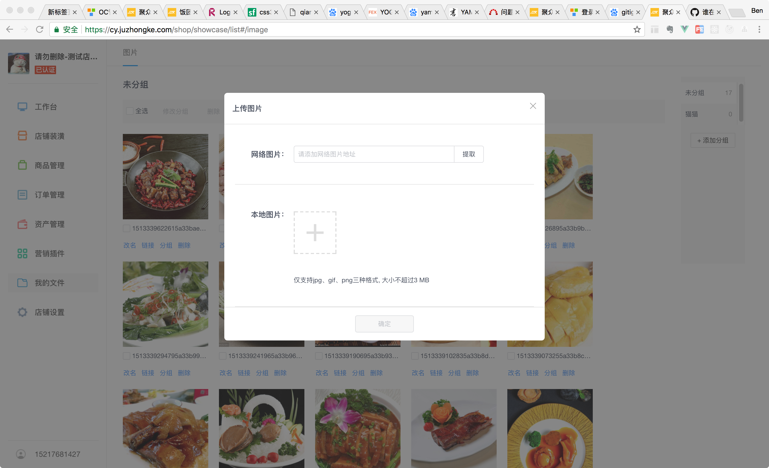Click 改名 under image 1513339294795a33b99
The height and width of the screenshot is (468, 769).
point(130,373)
